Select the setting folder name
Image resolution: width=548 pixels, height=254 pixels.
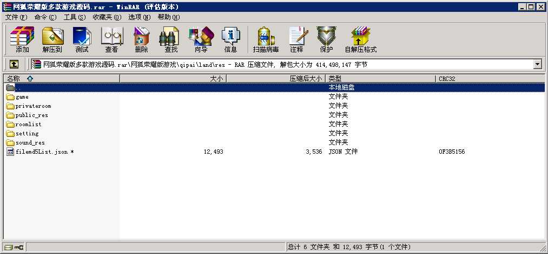coord(27,133)
